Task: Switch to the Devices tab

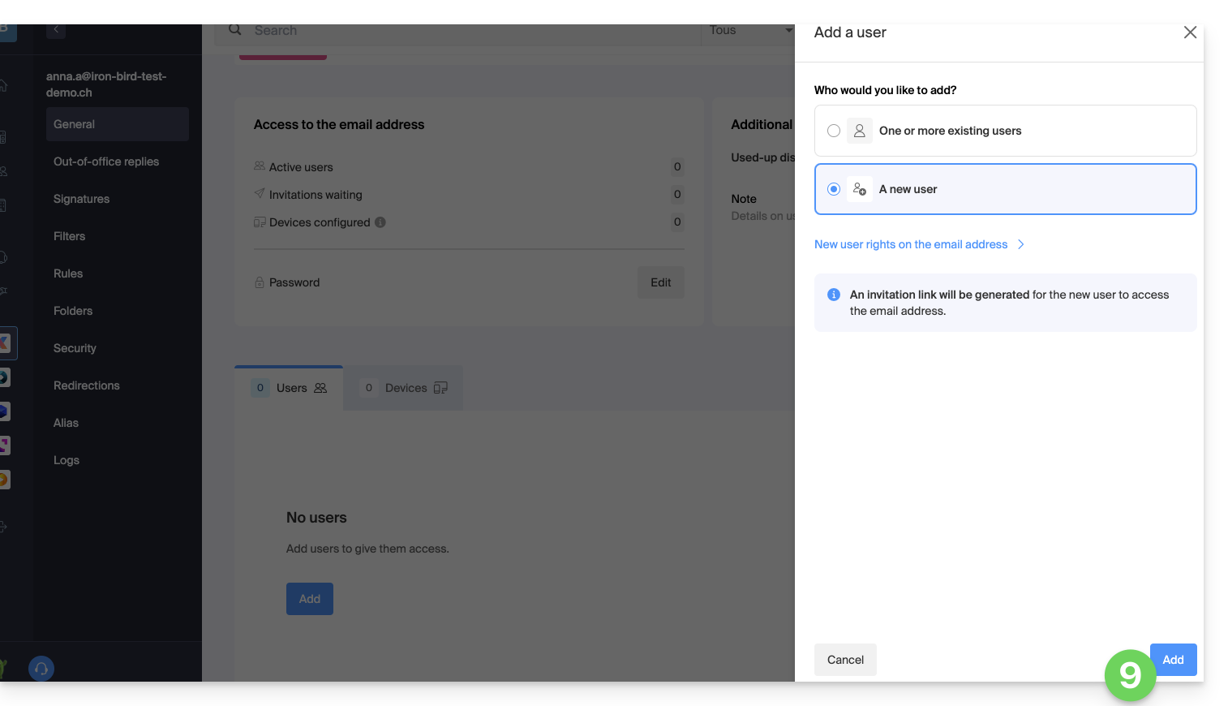Action: click(404, 388)
